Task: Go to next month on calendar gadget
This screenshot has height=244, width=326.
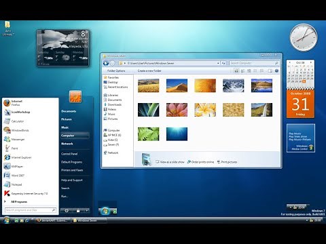Action: click(x=311, y=62)
